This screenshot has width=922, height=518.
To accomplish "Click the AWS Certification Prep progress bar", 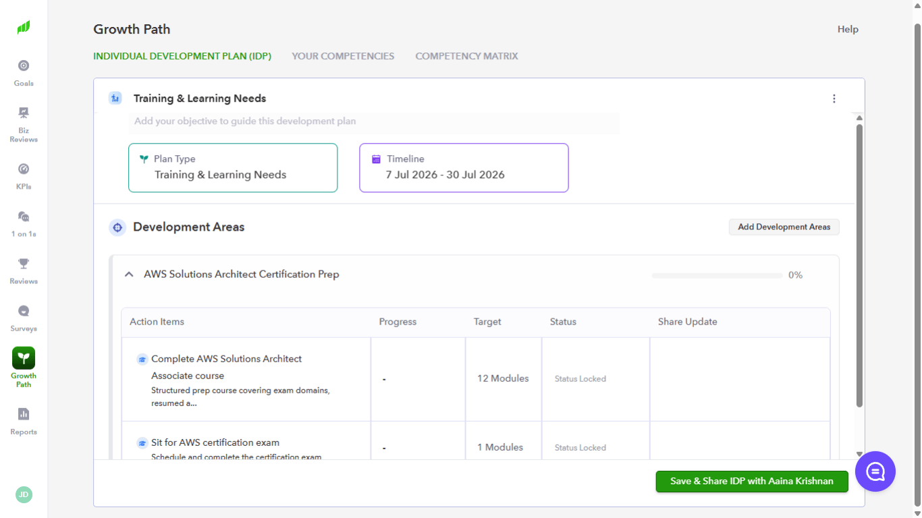I will [717, 275].
